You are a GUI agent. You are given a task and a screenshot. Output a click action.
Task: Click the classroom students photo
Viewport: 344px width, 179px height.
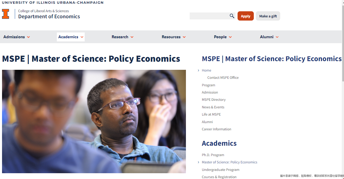pyautogui.click(x=94, y=122)
